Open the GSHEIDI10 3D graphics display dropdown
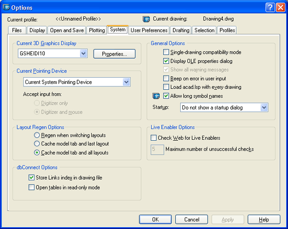The width and height of the screenshot is (288, 229). click(x=84, y=54)
